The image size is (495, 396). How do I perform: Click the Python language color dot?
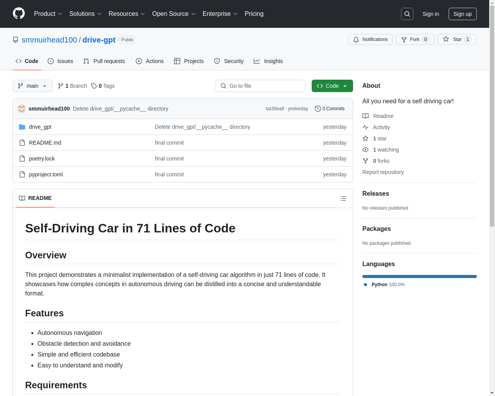tap(365, 285)
